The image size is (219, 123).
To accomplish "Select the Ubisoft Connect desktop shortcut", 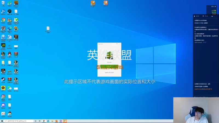I will pyautogui.click(x=3, y=98).
